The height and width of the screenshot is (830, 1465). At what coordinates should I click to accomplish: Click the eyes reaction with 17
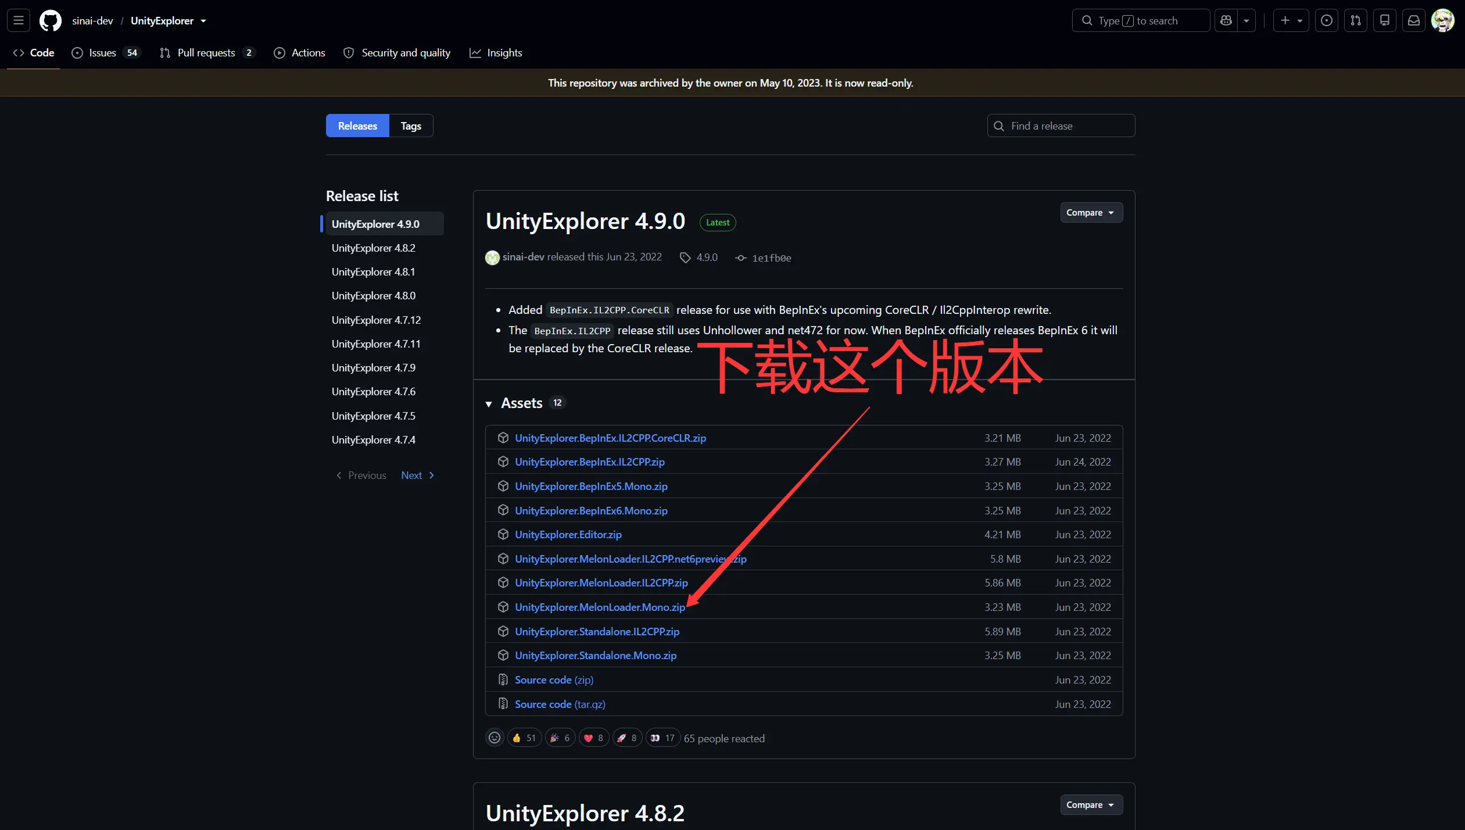(x=663, y=738)
